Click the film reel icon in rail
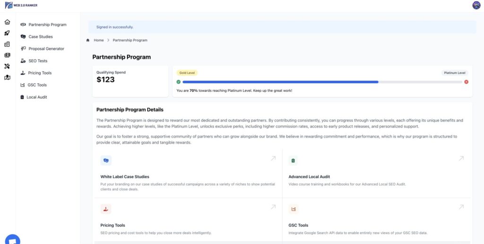484x244 pixels. [x=7, y=55]
